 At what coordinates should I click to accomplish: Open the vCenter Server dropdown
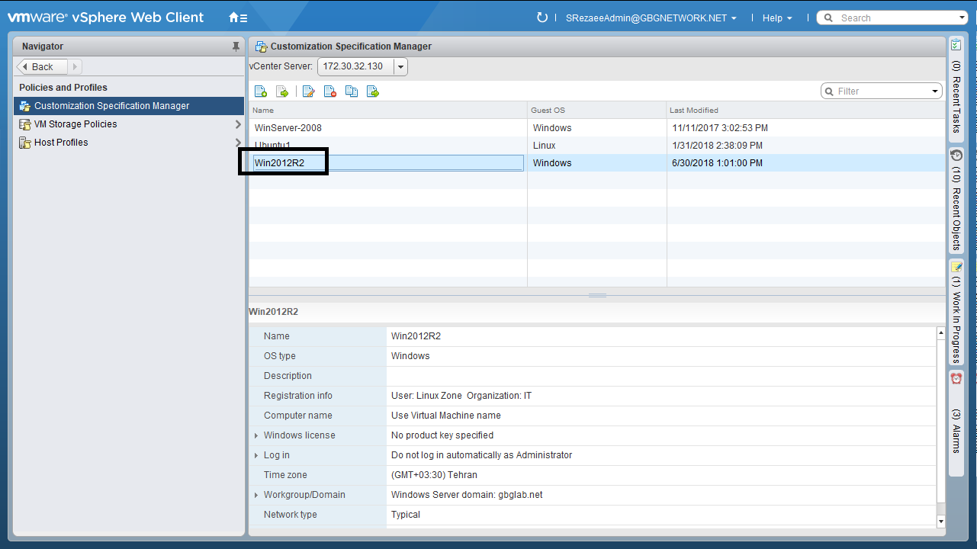400,67
